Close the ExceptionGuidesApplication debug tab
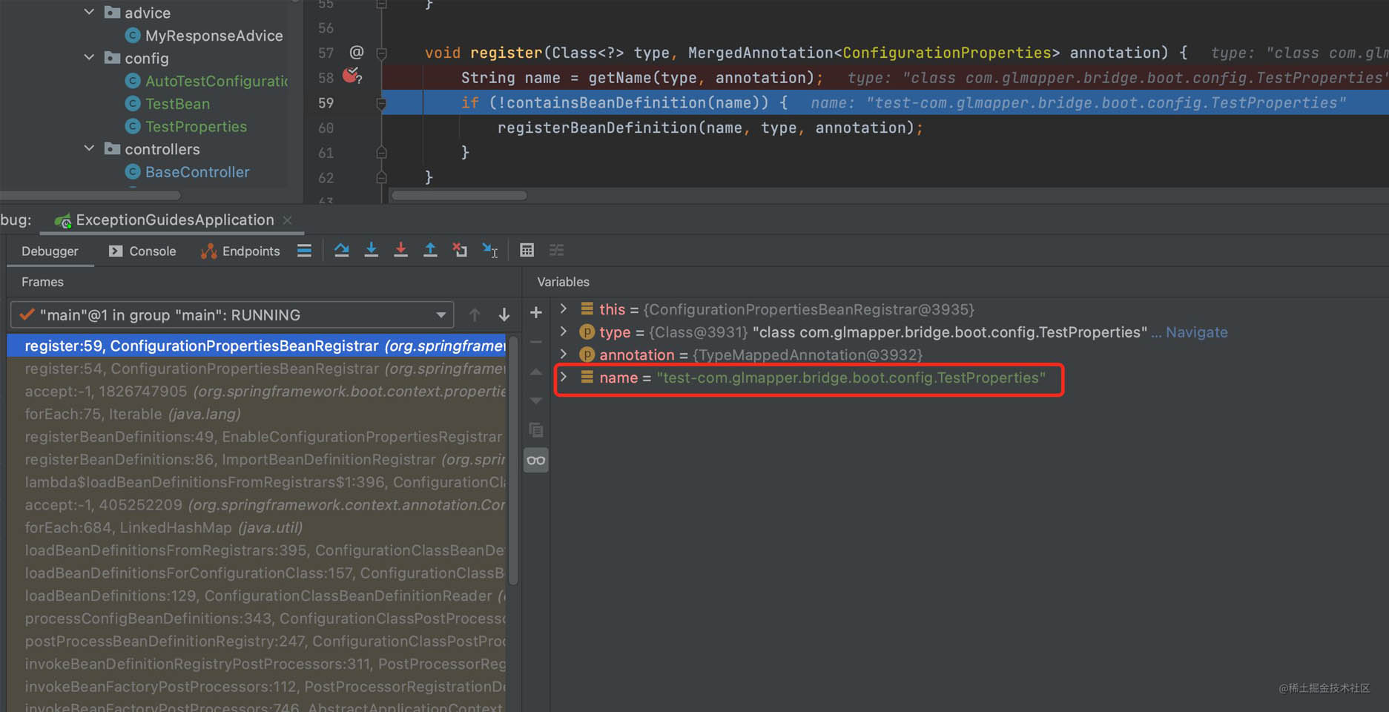Screen dimensions: 1389x712 [x=288, y=220]
